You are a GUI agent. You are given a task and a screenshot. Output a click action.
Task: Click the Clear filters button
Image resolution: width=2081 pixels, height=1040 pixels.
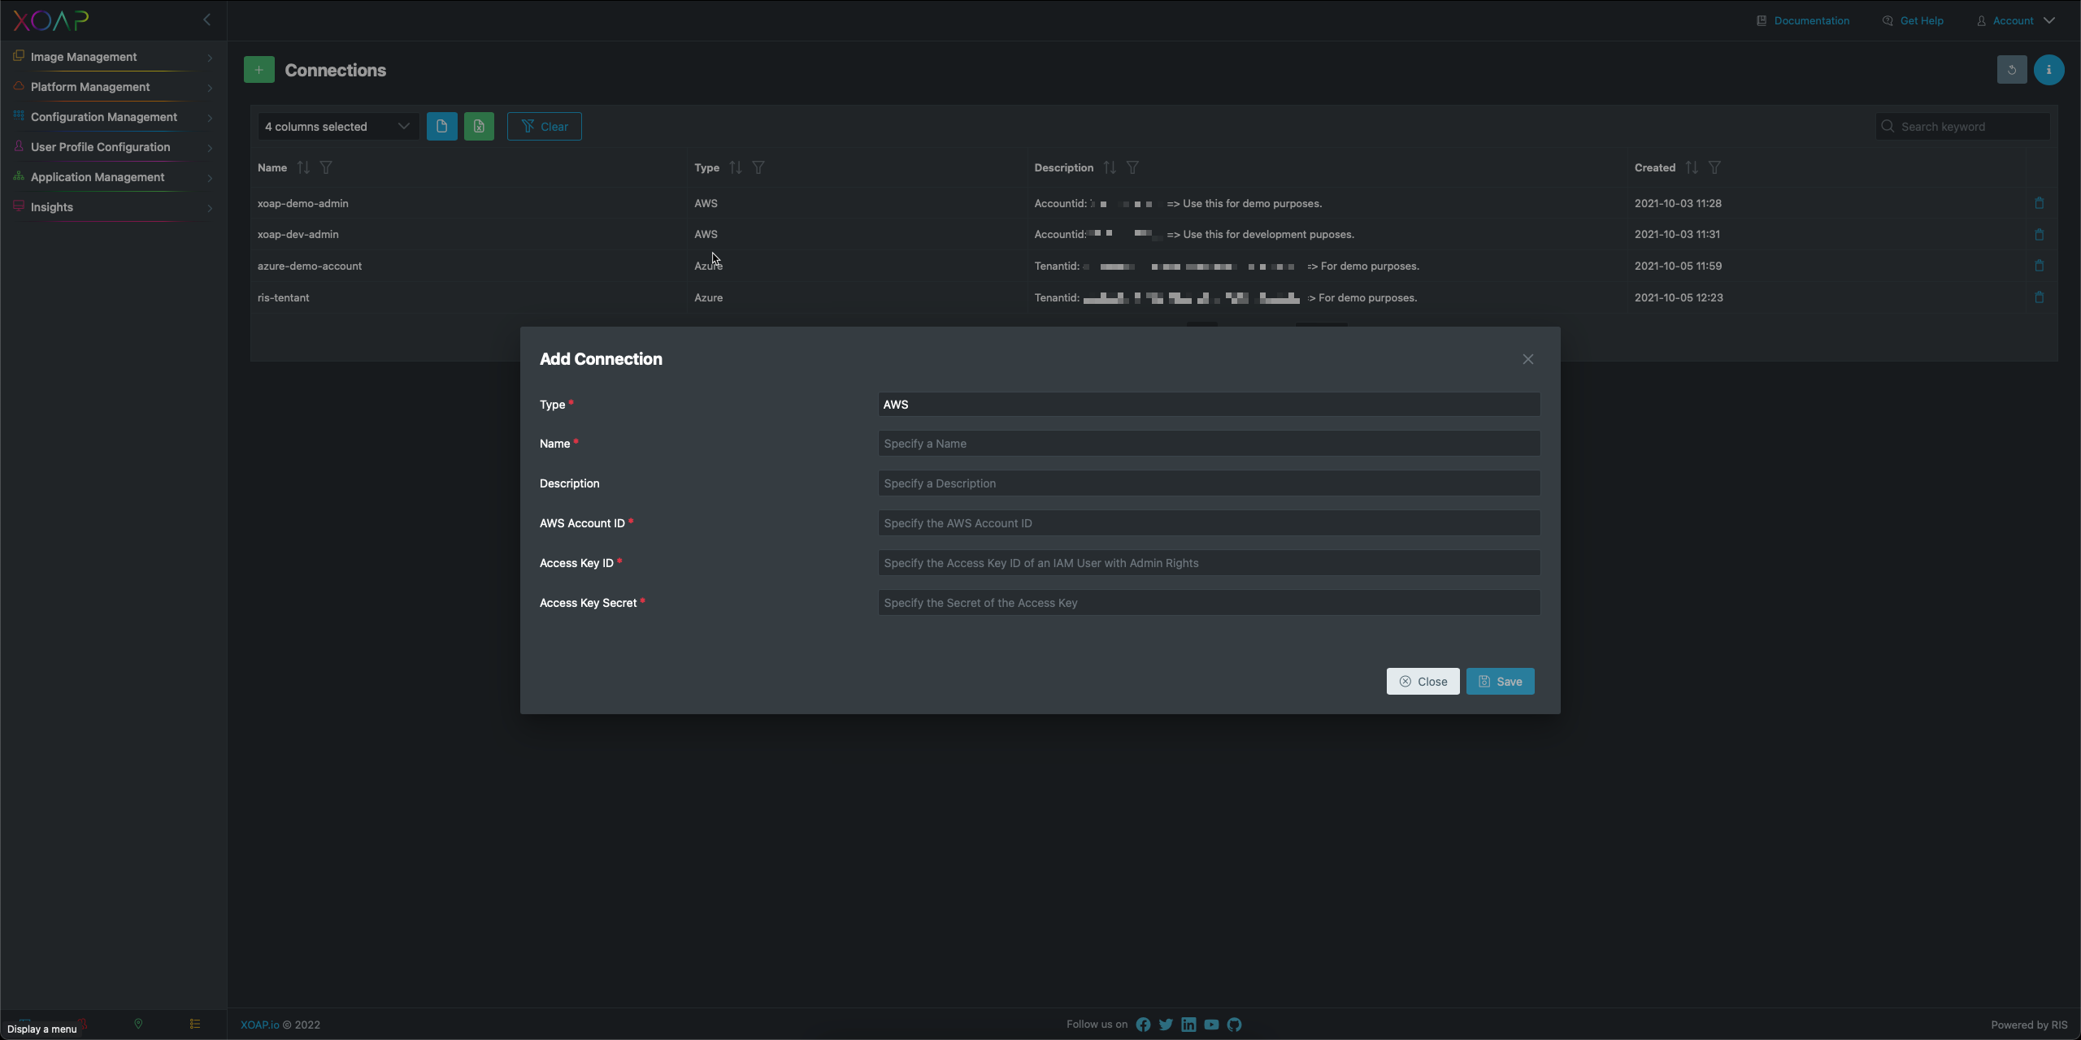[x=545, y=126]
